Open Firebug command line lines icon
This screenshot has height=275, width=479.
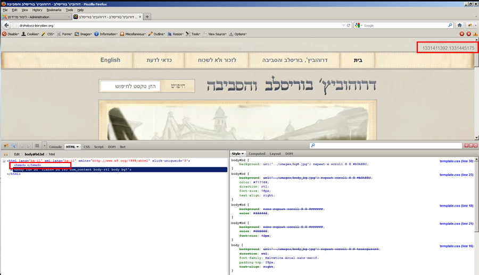click(37, 146)
